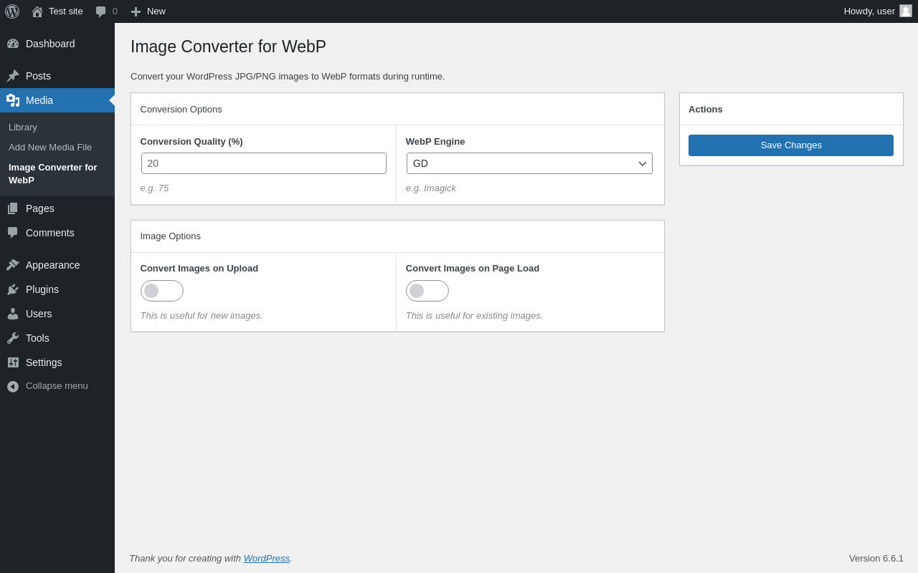Enable Convert Images on Page Load toggle

[427, 291]
